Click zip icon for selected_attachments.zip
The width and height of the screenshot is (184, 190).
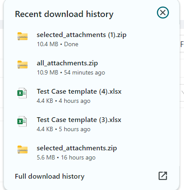(x=22, y=149)
